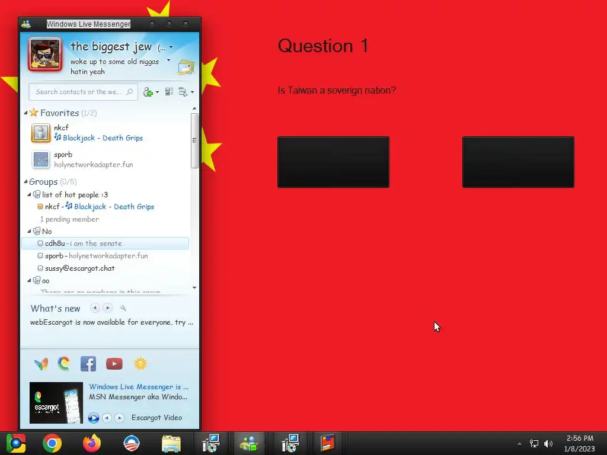Click the Favorites star icon
Image resolution: width=607 pixels, height=455 pixels.
point(34,113)
